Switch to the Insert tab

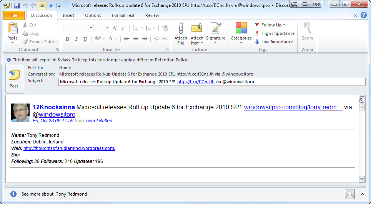coord(68,15)
